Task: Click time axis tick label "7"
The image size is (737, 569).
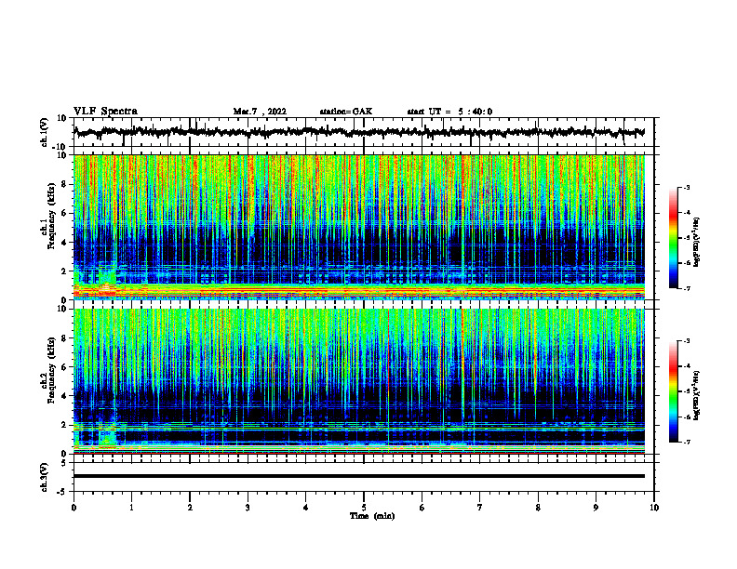Action: tap(480, 508)
